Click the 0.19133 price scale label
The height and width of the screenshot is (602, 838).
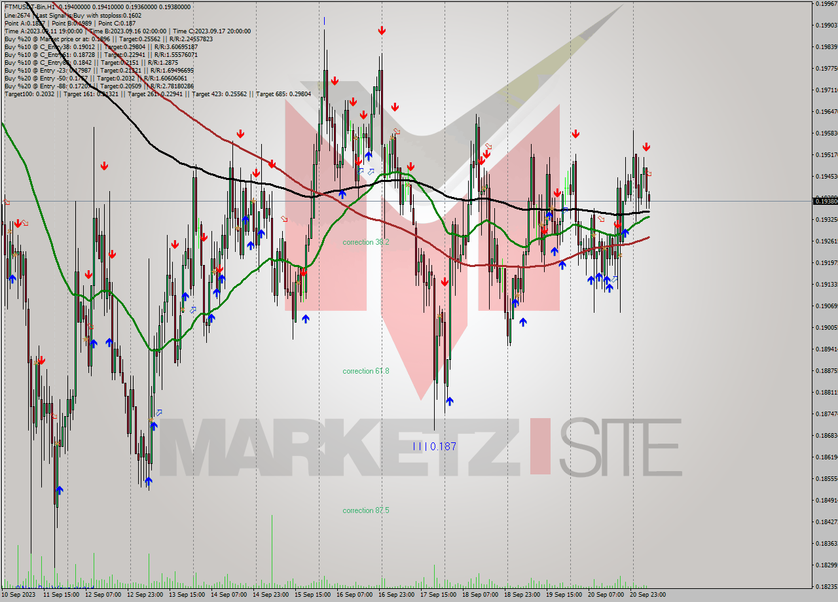pyautogui.click(x=826, y=284)
